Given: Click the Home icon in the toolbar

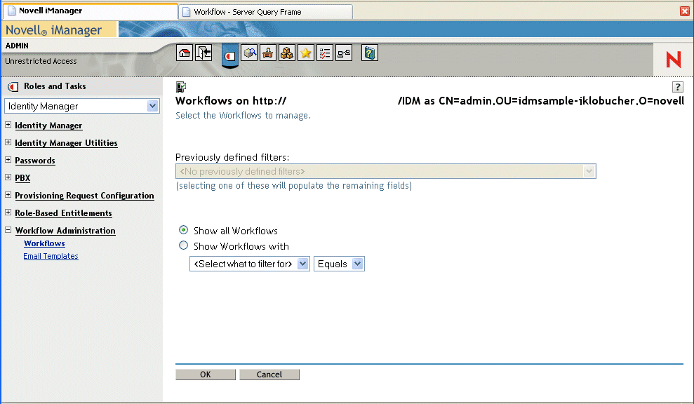Looking at the screenshot, I should tap(184, 53).
